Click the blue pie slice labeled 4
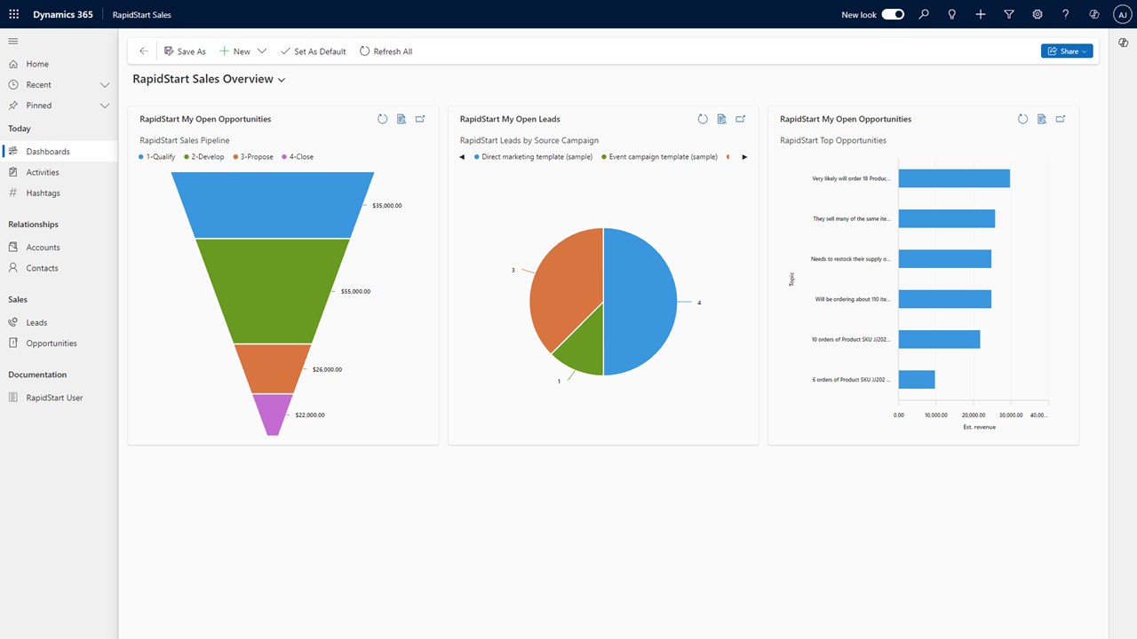Image resolution: width=1137 pixels, height=639 pixels. (x=640, y=302)
